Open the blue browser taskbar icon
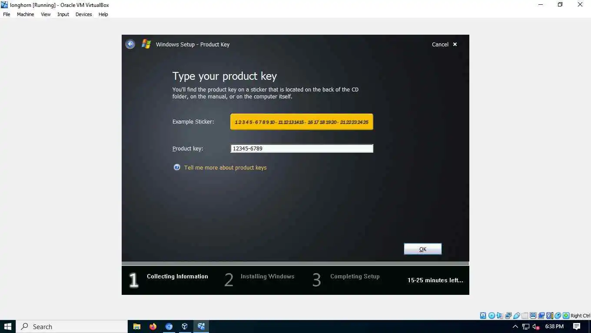This screenshot has width=591, height=333. (169, 326)
